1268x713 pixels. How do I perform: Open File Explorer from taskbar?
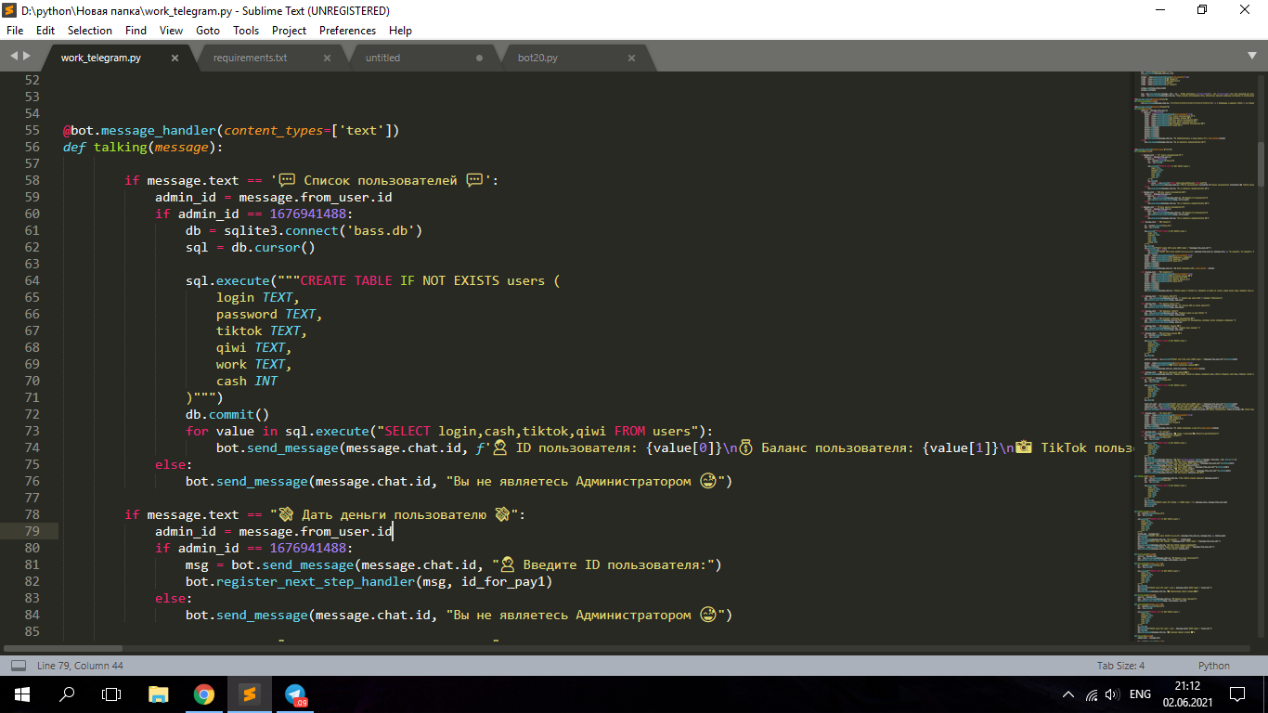159,694
